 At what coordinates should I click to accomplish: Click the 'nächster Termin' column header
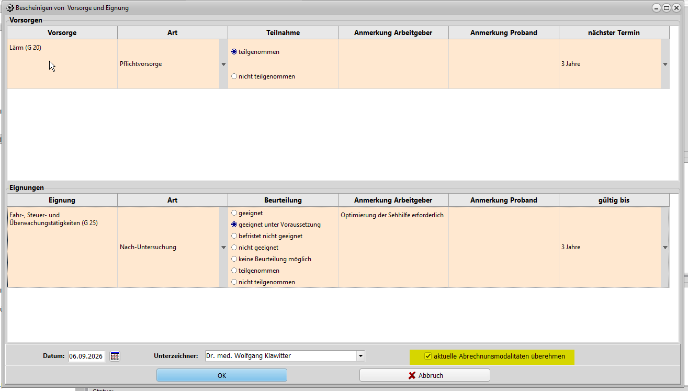click(x=614, y=32)
